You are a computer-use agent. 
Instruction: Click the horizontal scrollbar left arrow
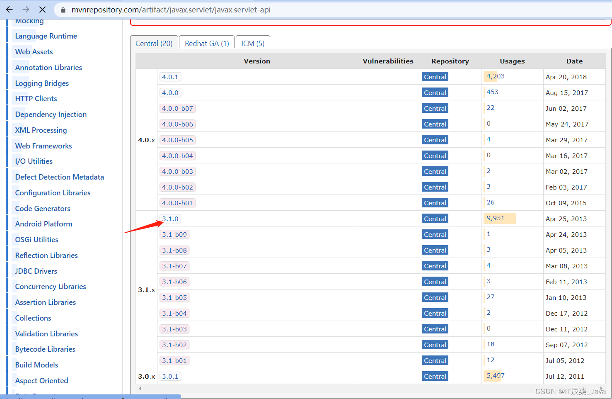point(140,388)
